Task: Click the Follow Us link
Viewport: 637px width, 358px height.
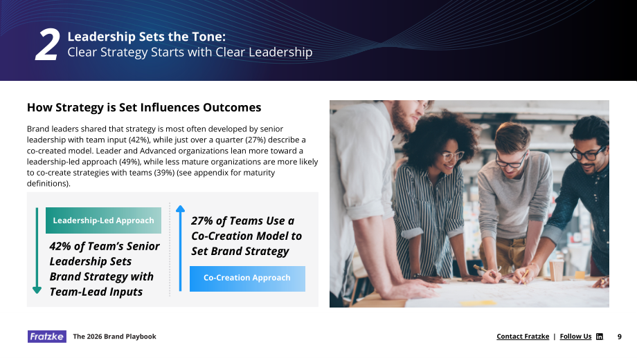Action: pyautogui.click(x=575, y=337)
